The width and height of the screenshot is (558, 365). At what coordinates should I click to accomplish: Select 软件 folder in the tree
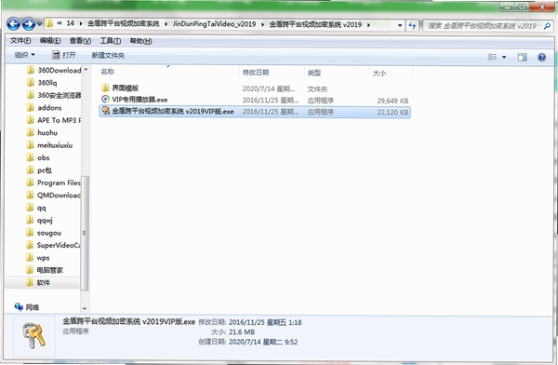point(38,283)
